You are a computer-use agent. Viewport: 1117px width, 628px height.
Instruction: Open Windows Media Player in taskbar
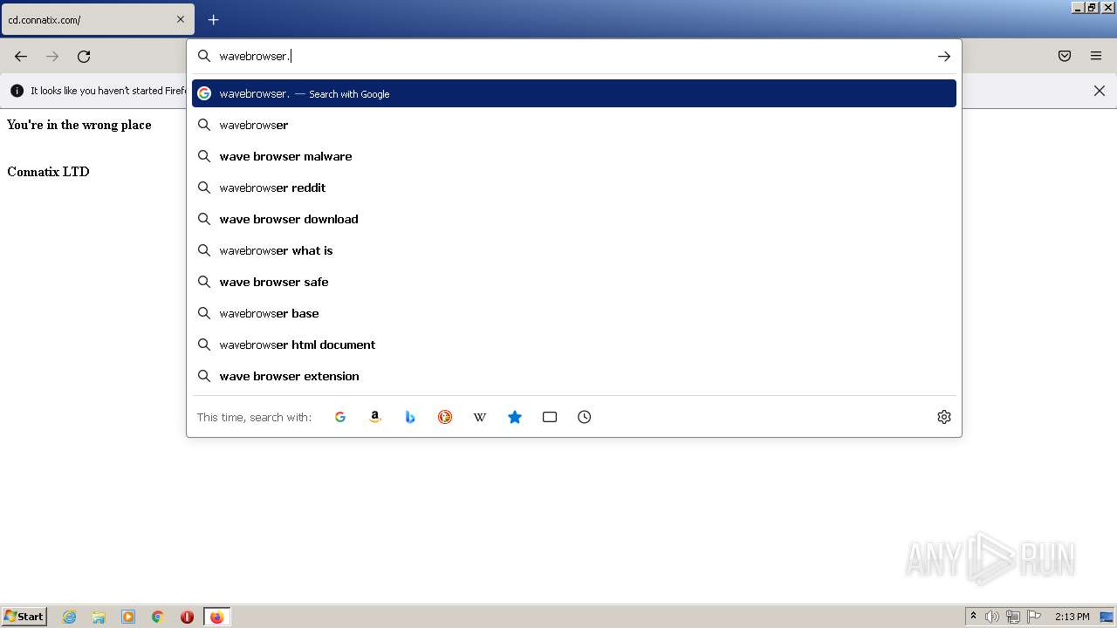128,617
